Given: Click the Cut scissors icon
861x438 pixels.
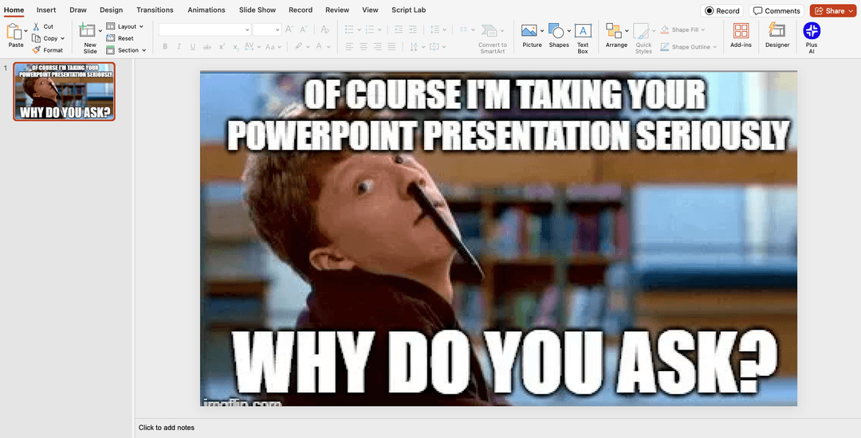Looking at the screenshot, I should tap(37, 26).
